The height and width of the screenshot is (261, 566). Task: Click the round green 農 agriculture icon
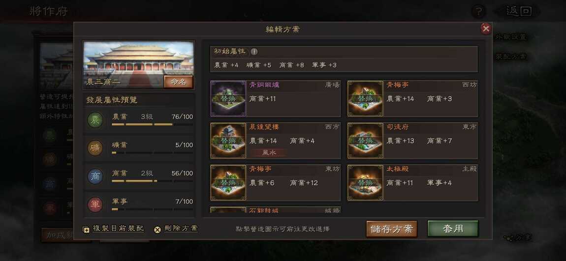(95, 120)
